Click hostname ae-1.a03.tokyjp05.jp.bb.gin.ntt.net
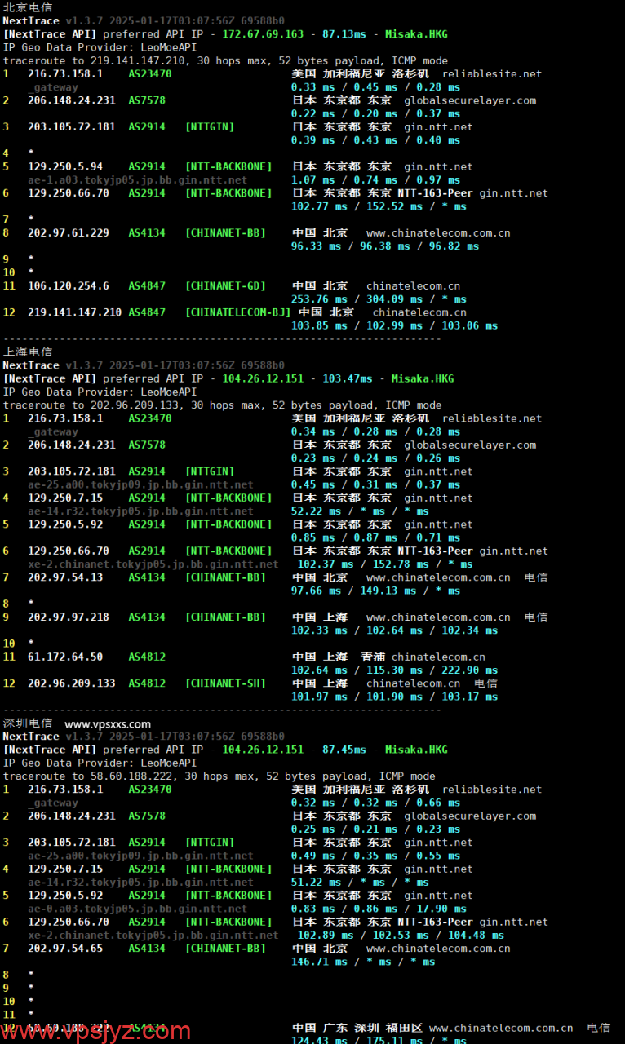Viewport: 625px width, 1044px height. coord(137,179)
